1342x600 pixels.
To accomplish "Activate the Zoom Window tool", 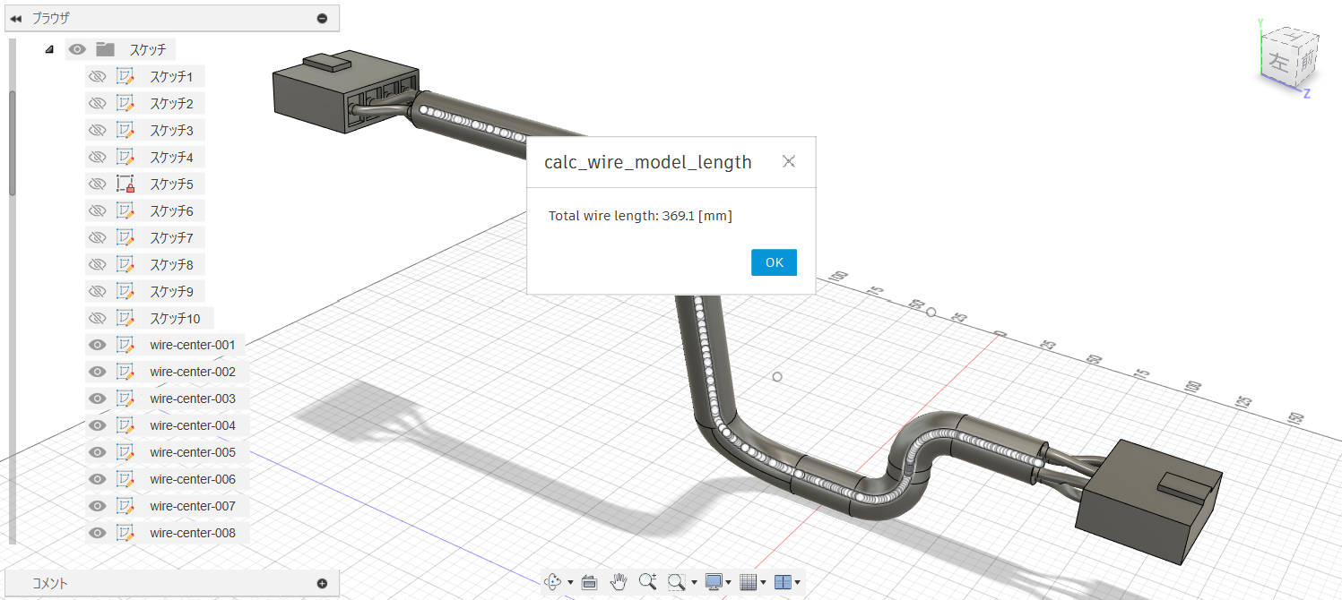I will pyautogui.click(x=674, y=582).
